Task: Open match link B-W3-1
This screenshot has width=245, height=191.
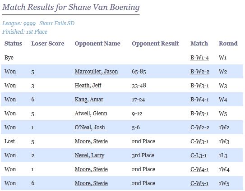Action: (199, 86)
